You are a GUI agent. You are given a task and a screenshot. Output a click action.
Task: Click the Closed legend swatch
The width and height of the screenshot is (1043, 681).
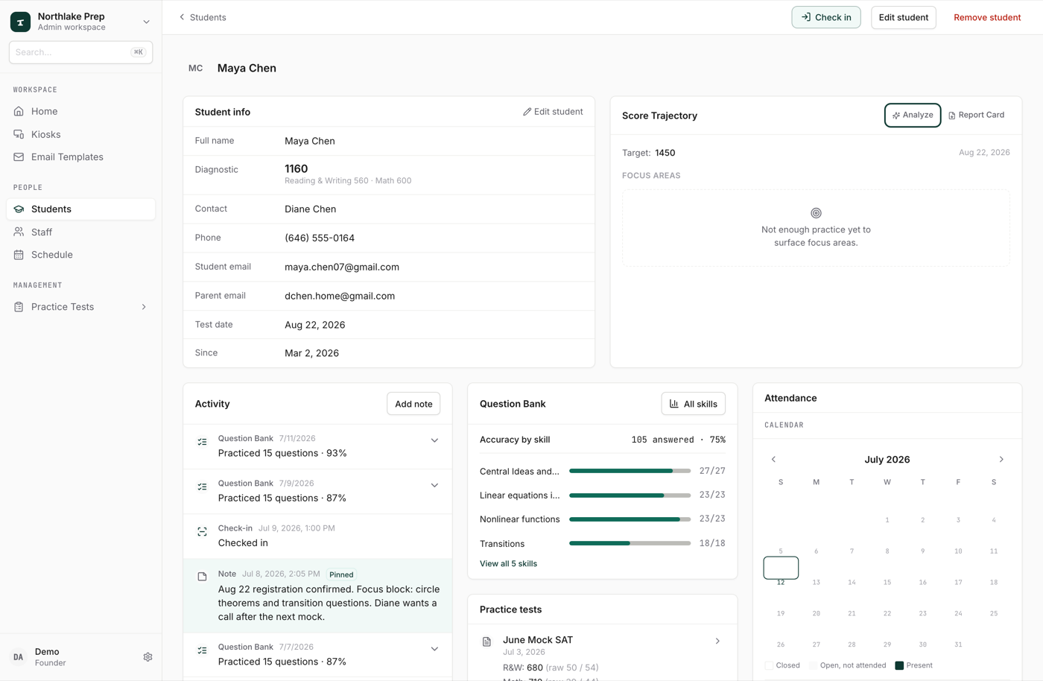(x=769, y=665)
